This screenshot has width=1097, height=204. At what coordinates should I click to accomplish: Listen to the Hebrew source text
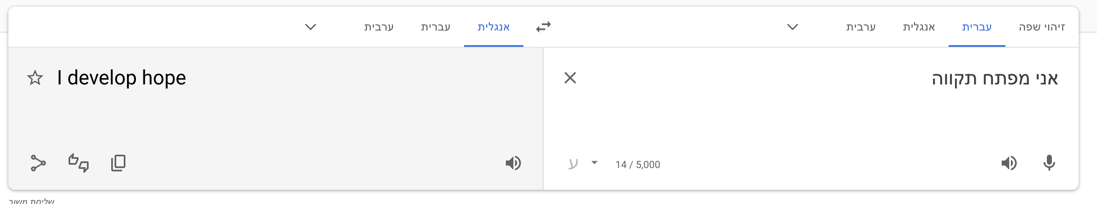(x=1009, y=163)
